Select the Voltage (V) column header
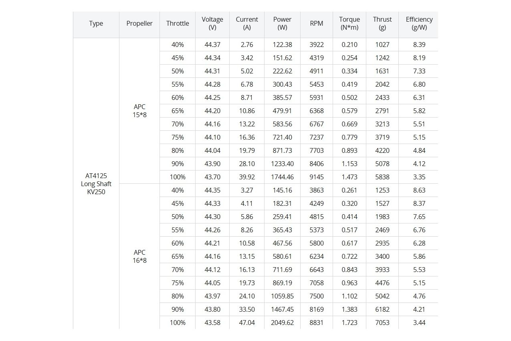 [x=212, y=23]
